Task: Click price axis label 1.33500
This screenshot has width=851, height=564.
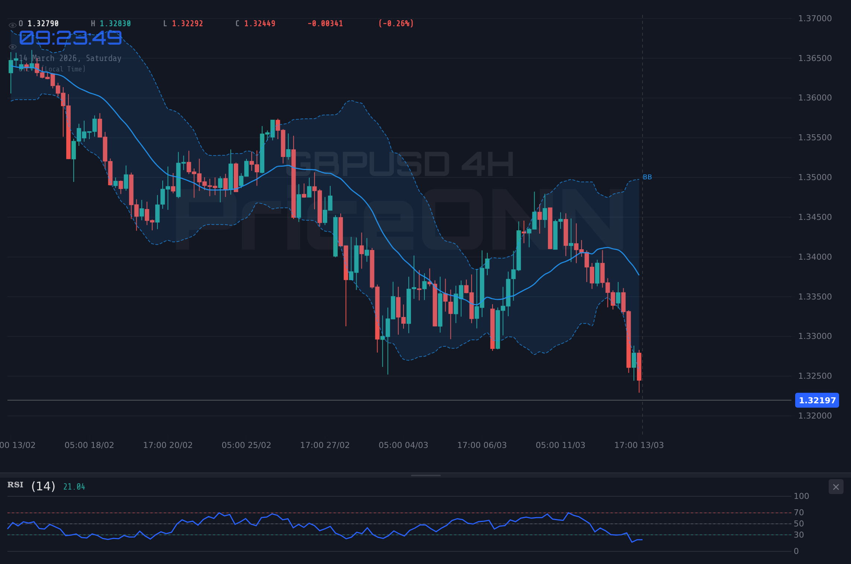Action: [x=815, y=297]
